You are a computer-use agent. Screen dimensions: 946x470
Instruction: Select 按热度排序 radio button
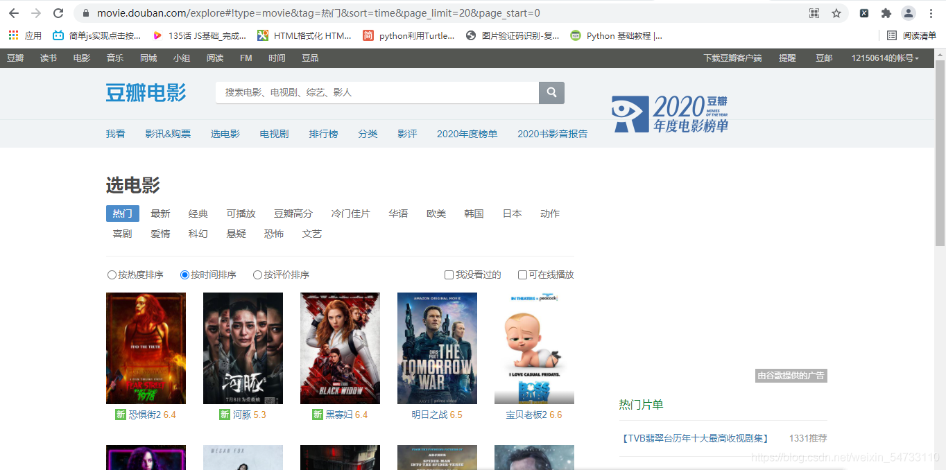[112, 275]
